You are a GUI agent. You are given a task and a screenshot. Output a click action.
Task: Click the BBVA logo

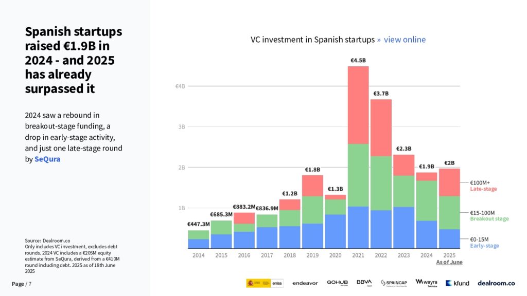364,283
